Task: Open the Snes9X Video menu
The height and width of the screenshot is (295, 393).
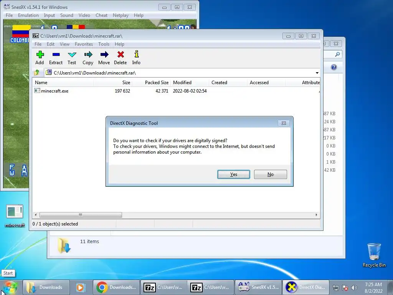Action: 84,15
